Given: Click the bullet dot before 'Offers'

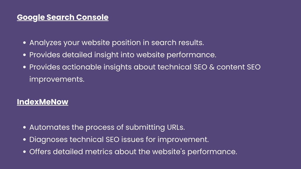Looking at the screenshot, I should pos(24,152).
